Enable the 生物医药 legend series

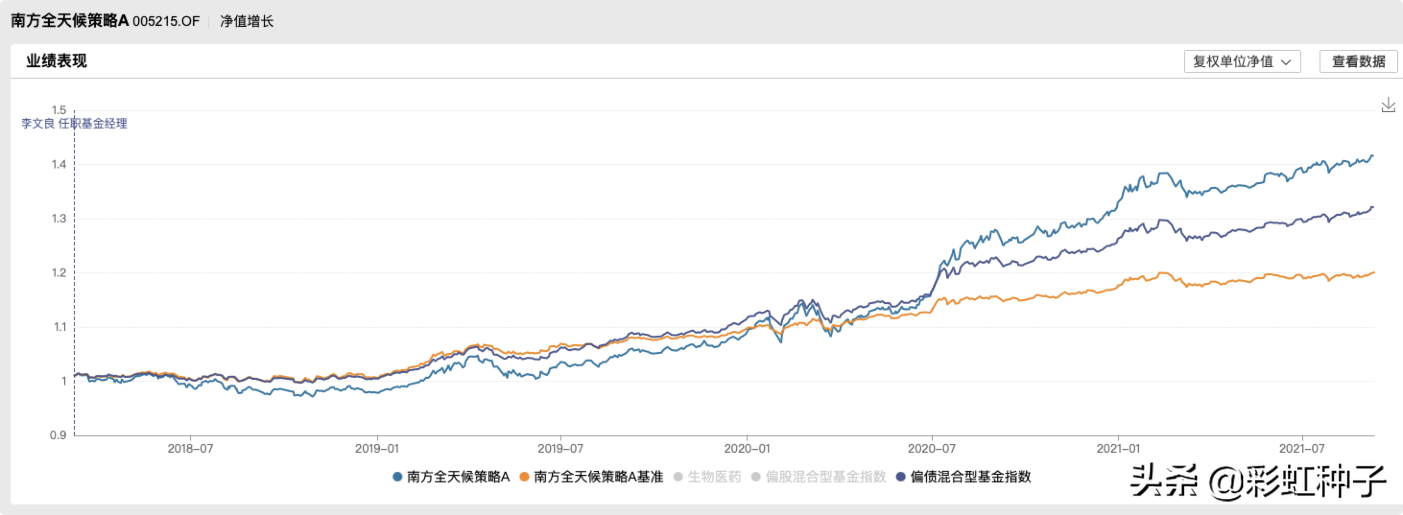tap(714, 477)
